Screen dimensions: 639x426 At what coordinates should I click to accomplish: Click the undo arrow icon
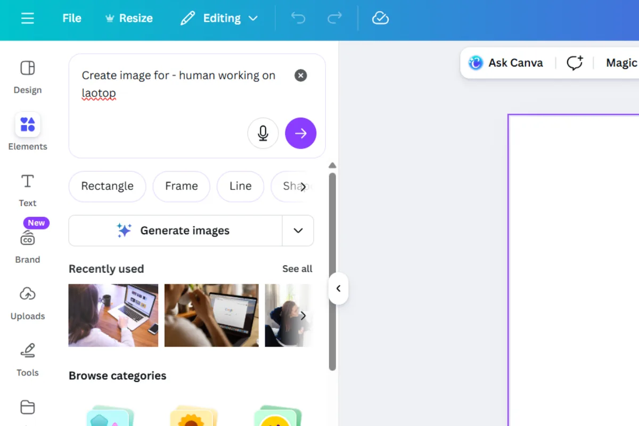[298, 18]
